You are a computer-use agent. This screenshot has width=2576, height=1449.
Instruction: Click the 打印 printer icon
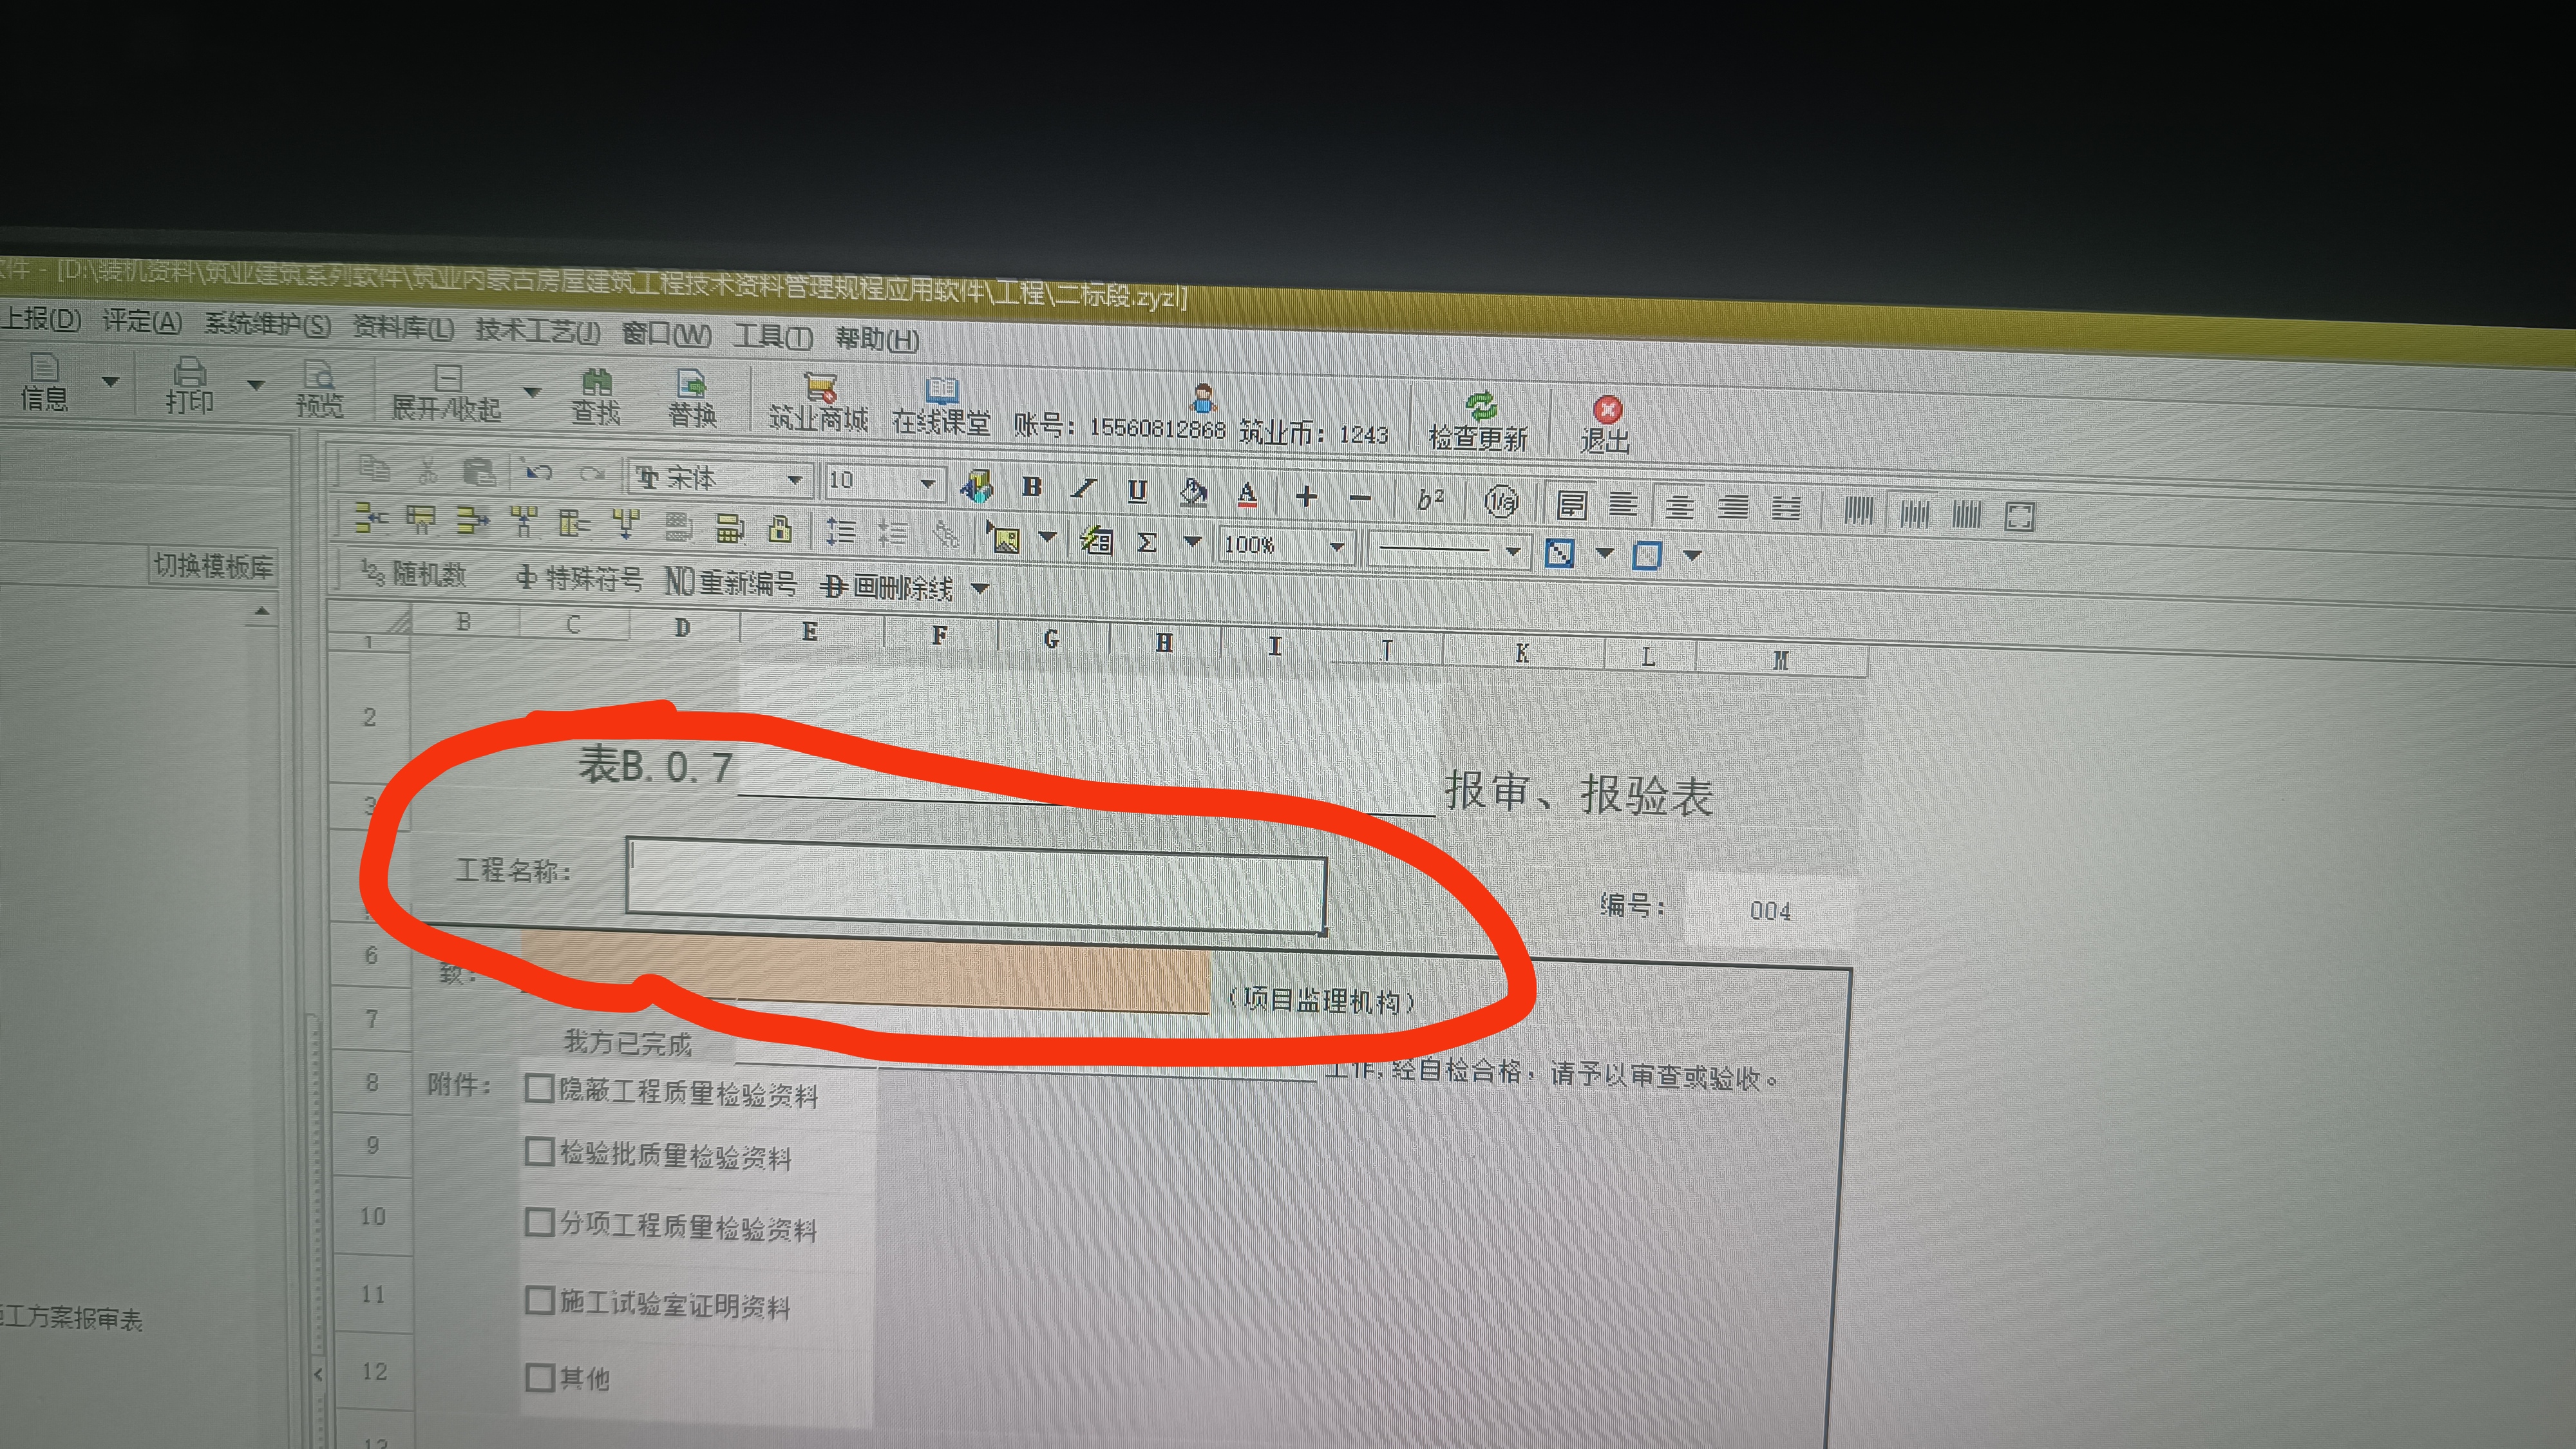click(189, 373)
